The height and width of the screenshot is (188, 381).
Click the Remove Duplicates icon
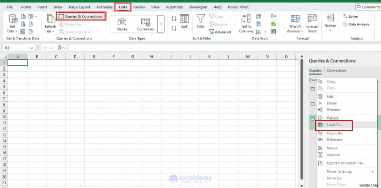pos(259,24)
